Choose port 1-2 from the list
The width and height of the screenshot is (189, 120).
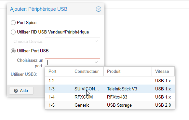[x=110, y=81]
